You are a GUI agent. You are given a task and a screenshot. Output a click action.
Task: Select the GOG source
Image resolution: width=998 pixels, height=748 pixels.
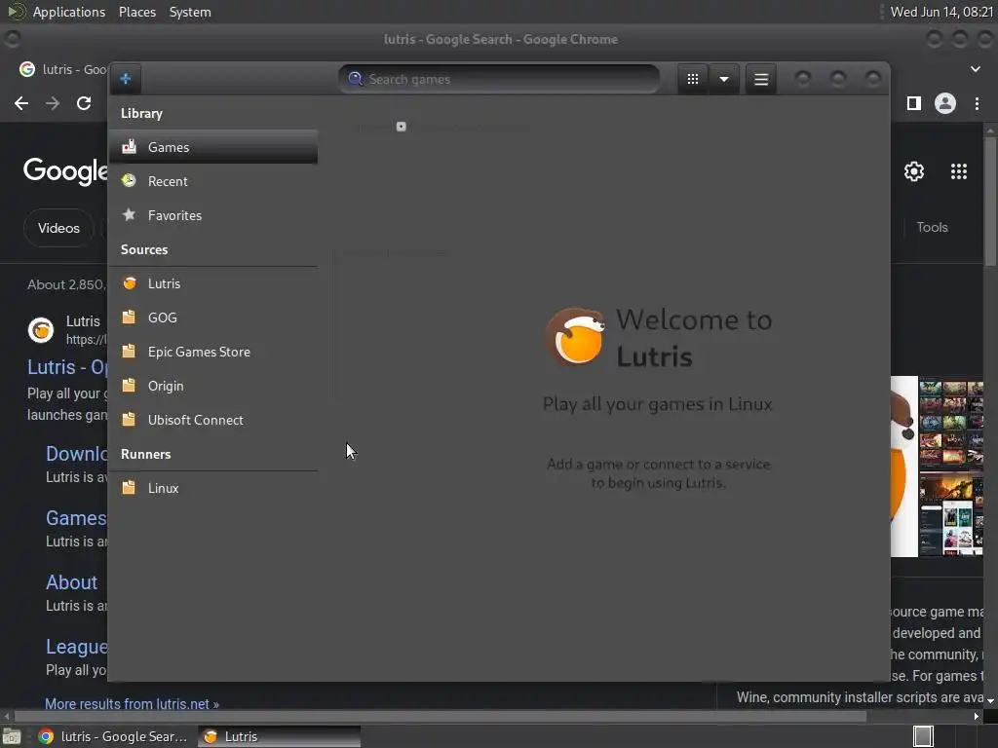coord(213,318)
